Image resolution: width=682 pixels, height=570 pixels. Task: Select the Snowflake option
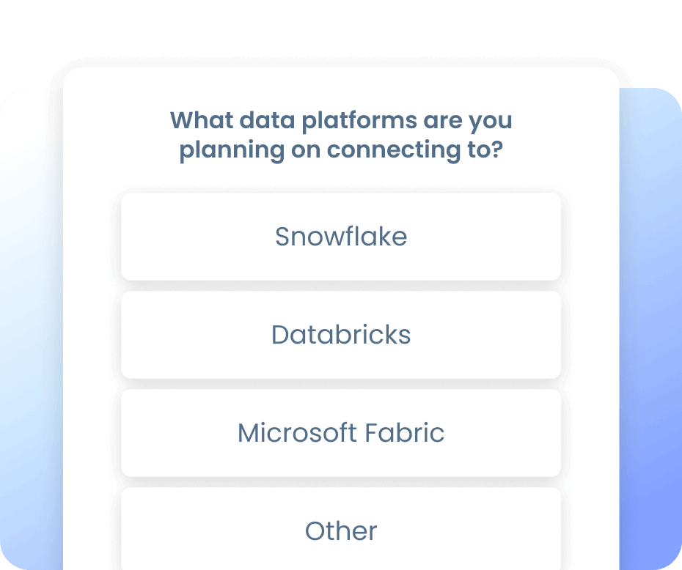(x=341, y=237)
